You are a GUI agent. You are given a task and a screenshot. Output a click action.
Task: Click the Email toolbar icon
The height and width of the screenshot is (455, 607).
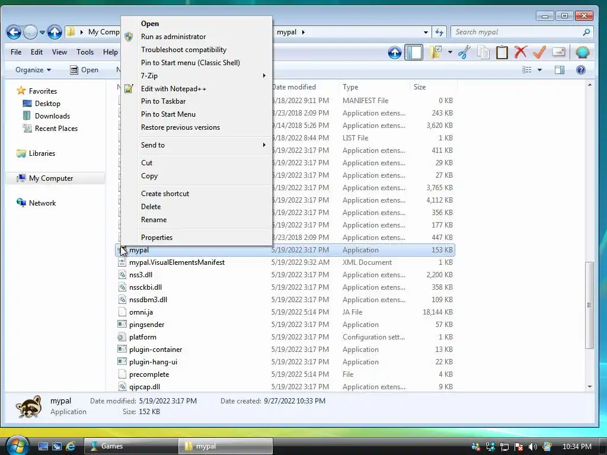click(x=558, y=52)
